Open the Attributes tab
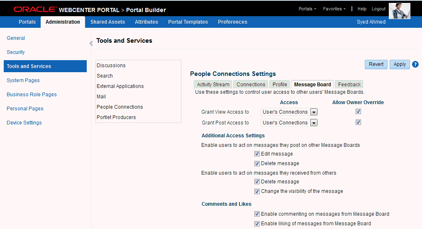This screenshot has width=422, height=229. pos(146,22)
